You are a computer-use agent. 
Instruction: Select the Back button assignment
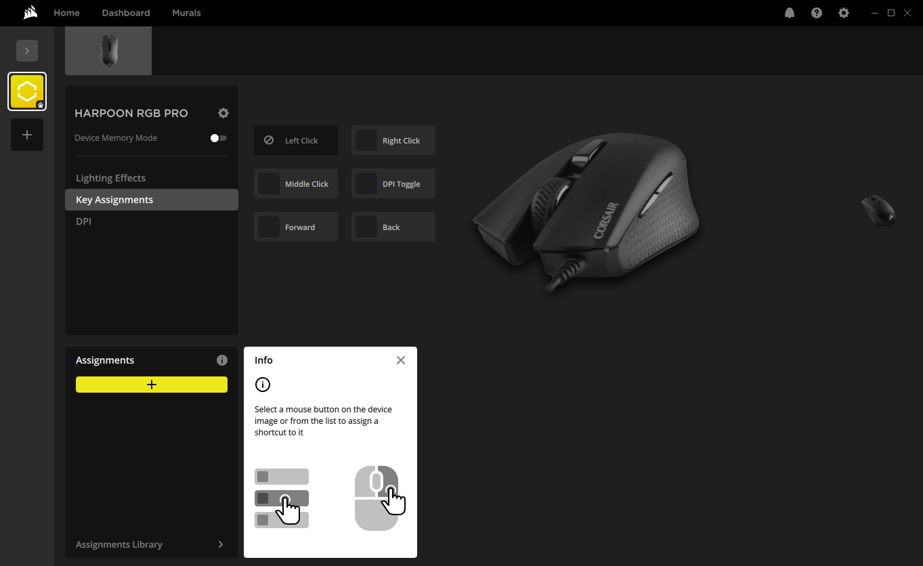pos(393,227)
